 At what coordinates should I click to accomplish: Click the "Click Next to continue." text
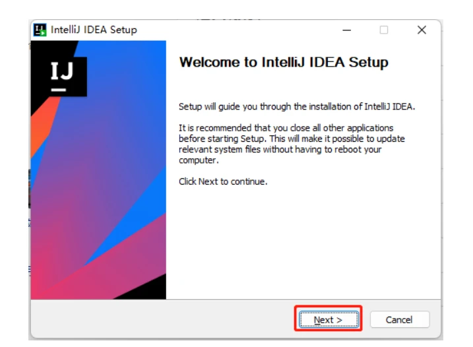[223, 181]
